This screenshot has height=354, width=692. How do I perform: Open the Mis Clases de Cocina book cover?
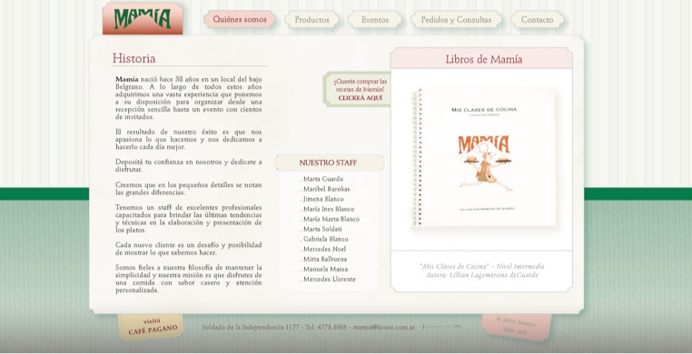pos(484,157)
